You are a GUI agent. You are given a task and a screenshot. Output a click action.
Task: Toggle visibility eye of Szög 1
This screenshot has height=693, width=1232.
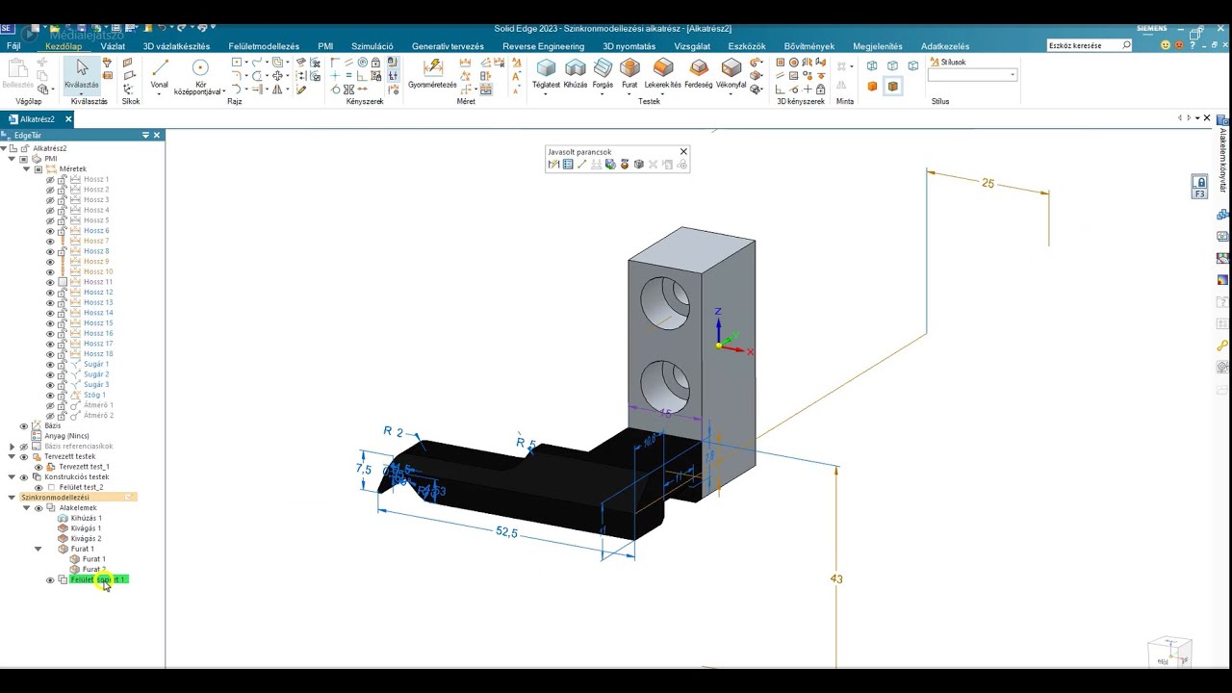coord(50,396)
